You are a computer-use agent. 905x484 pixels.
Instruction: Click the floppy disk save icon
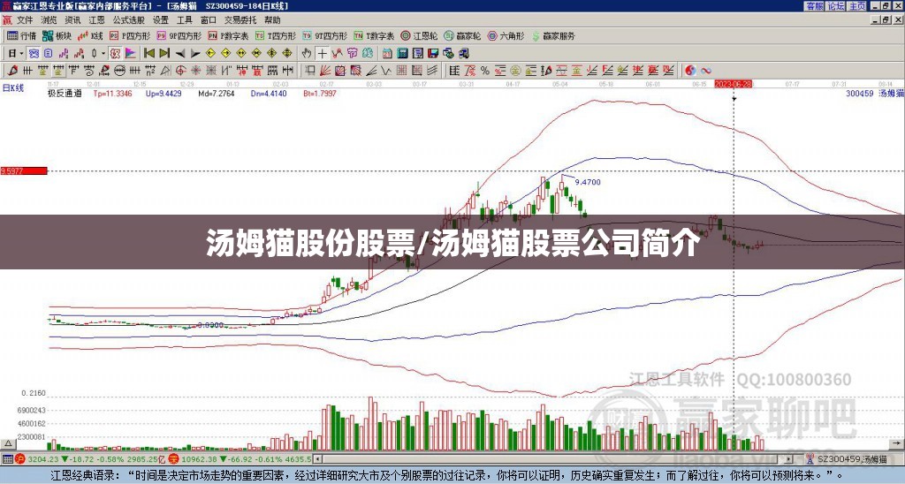(433, 54)
